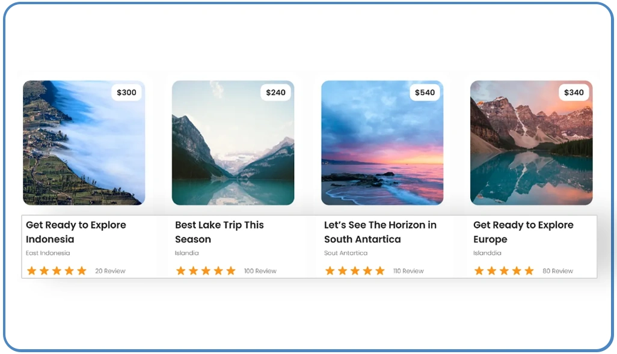
Task: Click the $540 price badge
Action: (425, 93)
